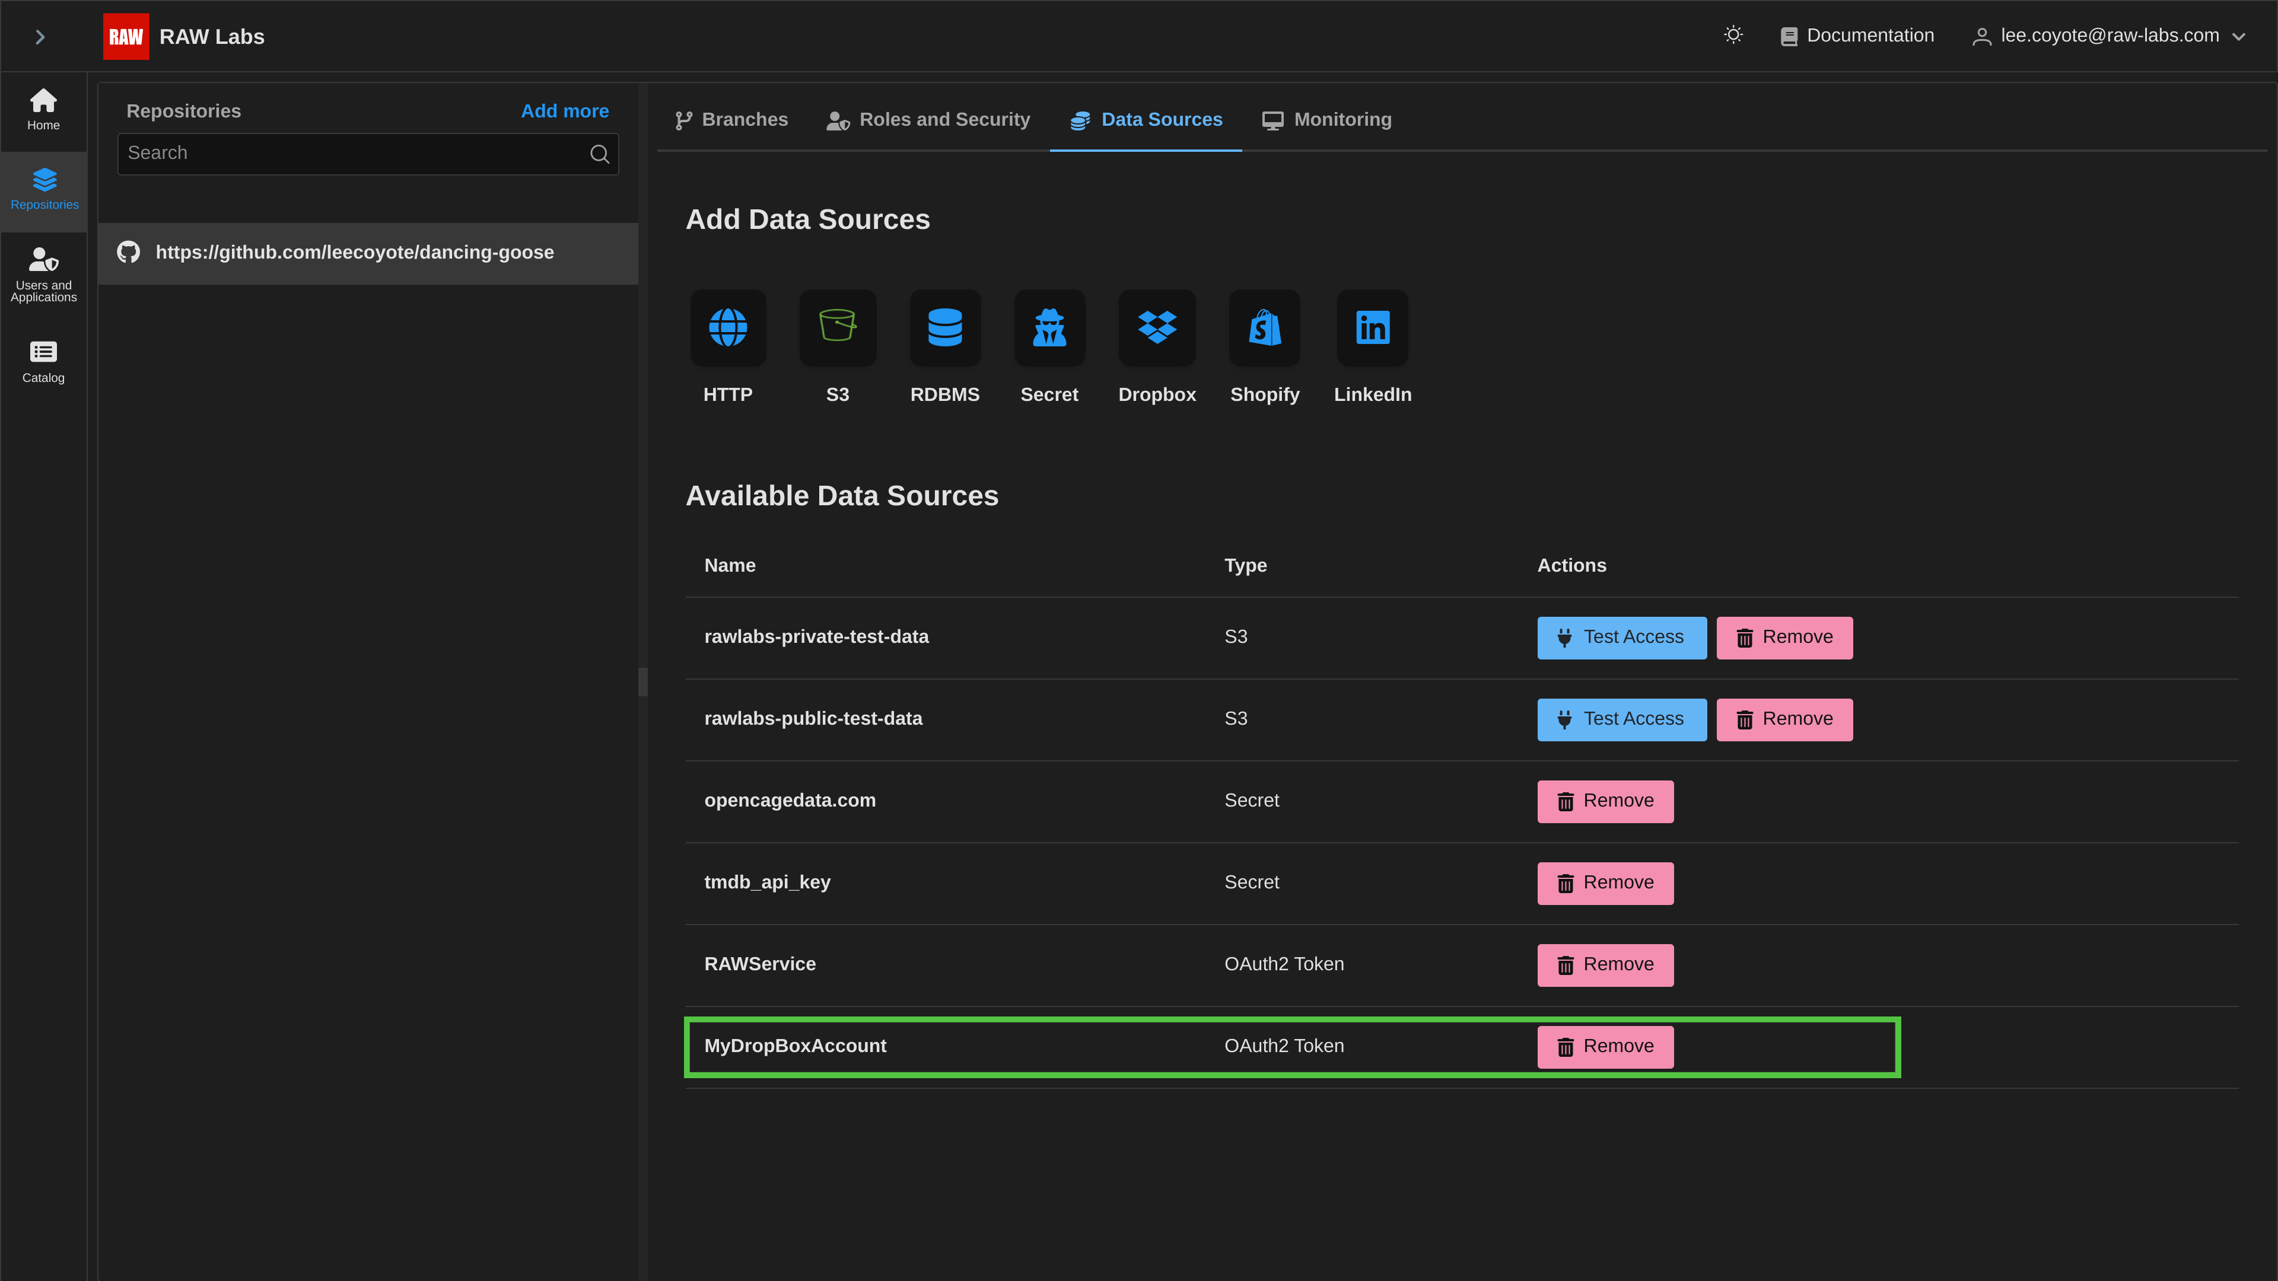2278x1281 pixels.
Task: Click the RAW Labs logo
Action: 126,36
